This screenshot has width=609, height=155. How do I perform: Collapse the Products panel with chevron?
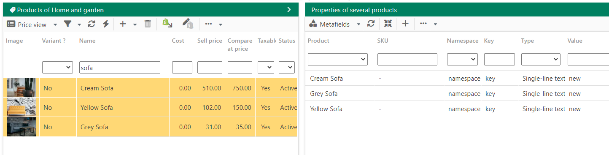pos(289,10)
